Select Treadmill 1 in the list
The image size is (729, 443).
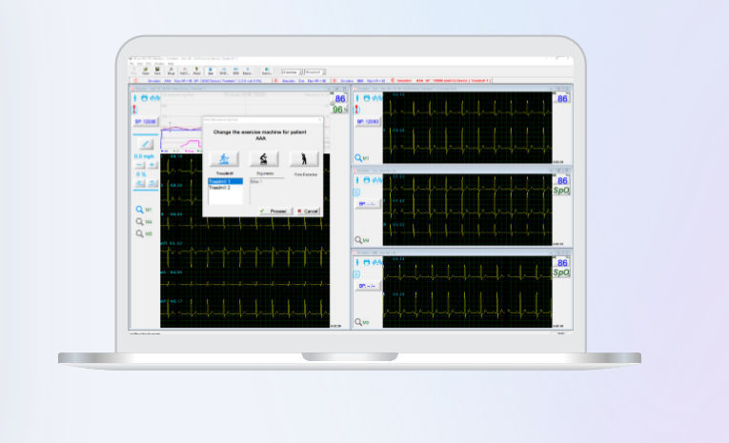click(225, 181)
